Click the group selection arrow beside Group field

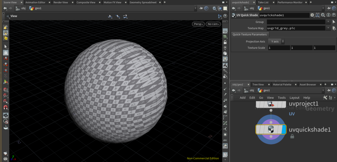pyautogui.click(x=334, y=22)
